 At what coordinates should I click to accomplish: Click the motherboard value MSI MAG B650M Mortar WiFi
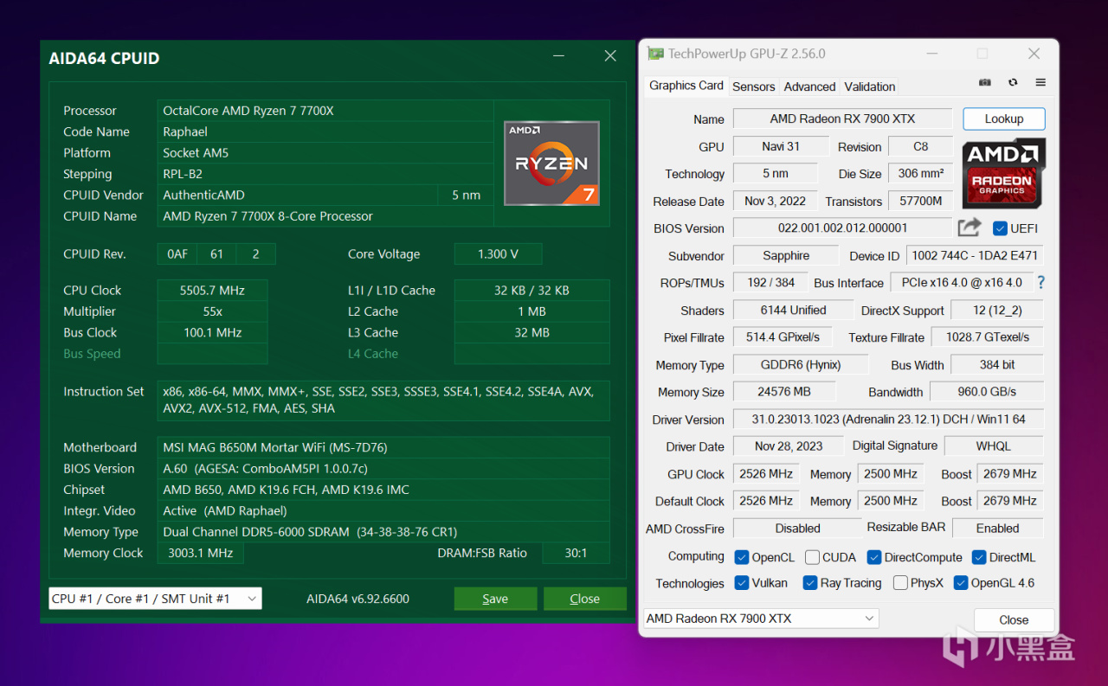383,447
